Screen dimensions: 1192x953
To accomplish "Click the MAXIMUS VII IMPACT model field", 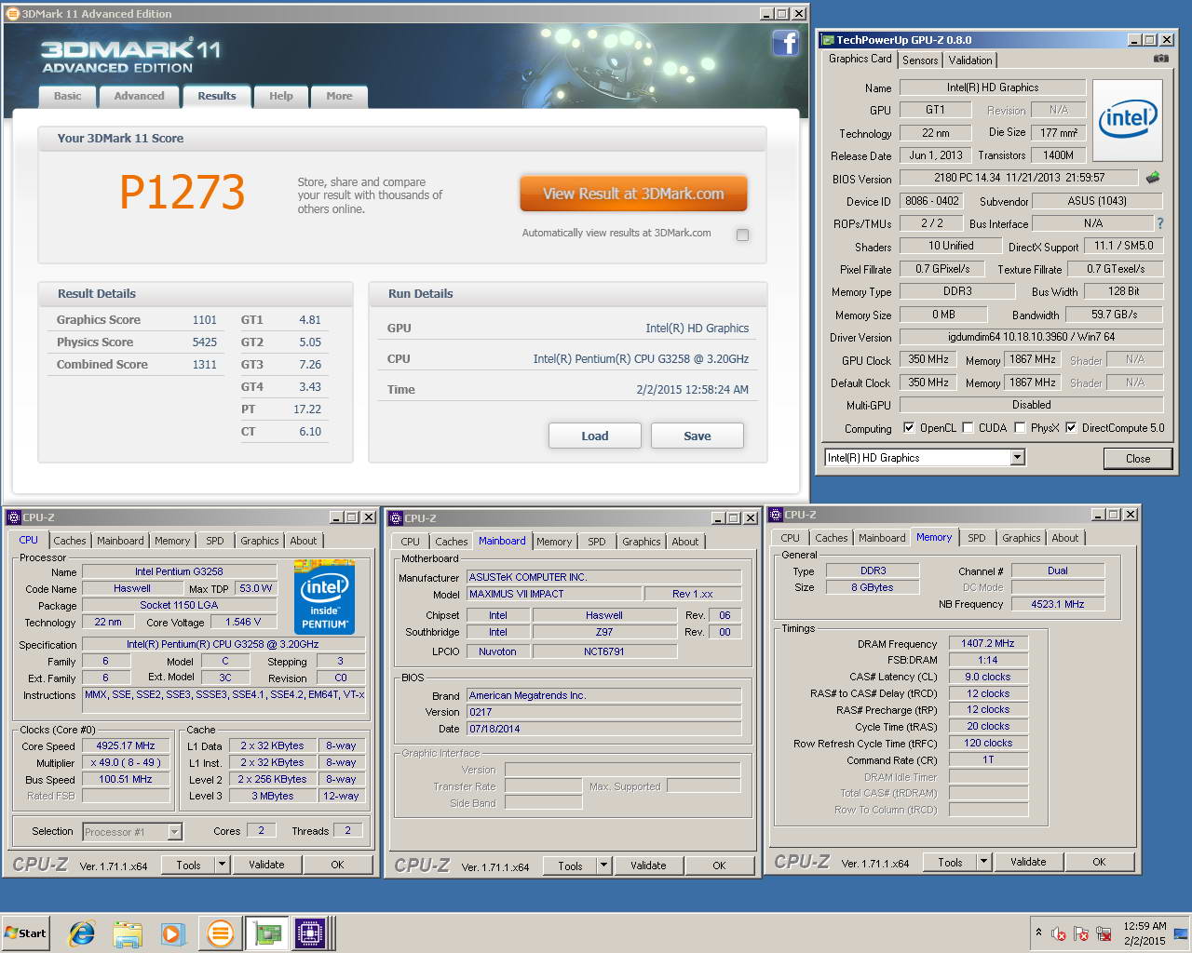I will tap(554, 594).
